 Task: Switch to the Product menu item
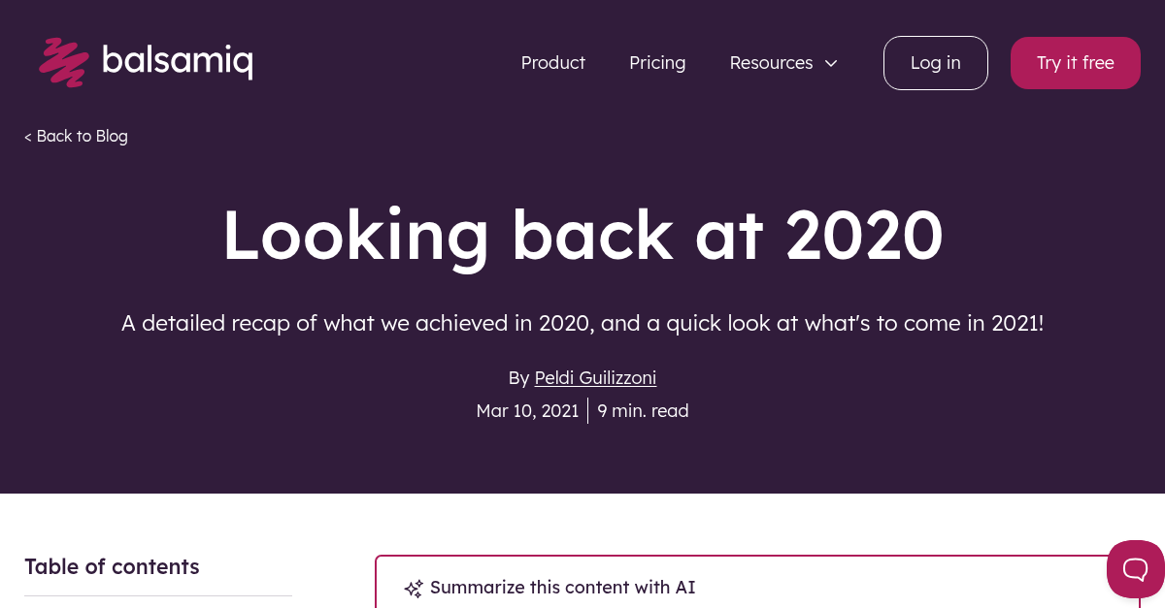[552, 62]
